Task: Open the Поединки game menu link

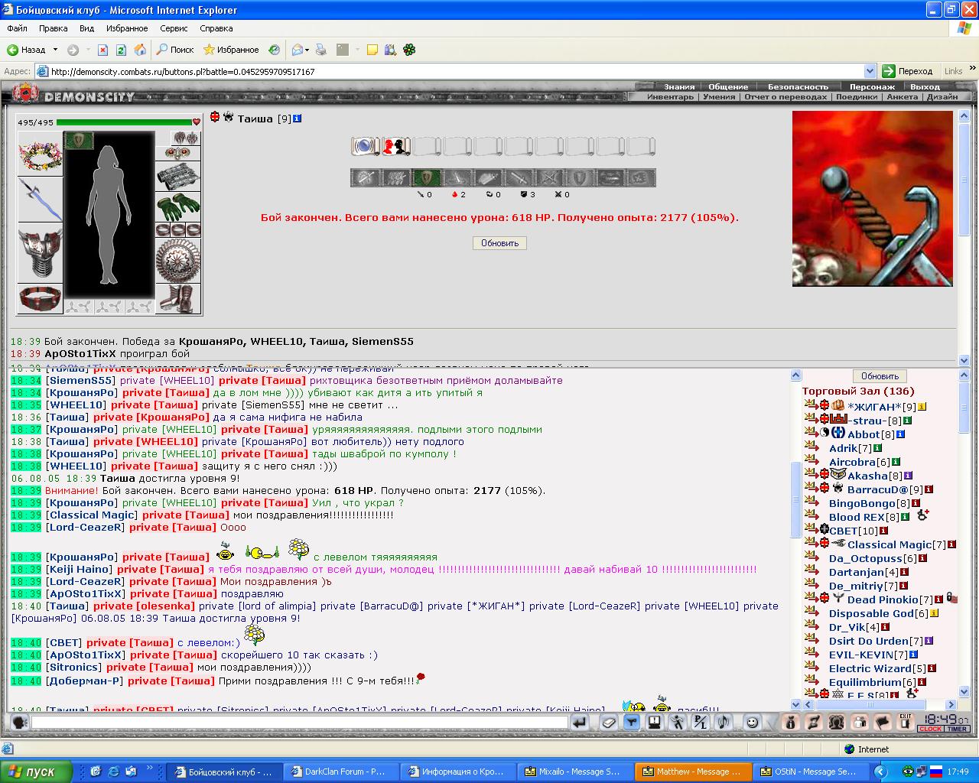Action: pyautogui.click(x=857, y=97)
